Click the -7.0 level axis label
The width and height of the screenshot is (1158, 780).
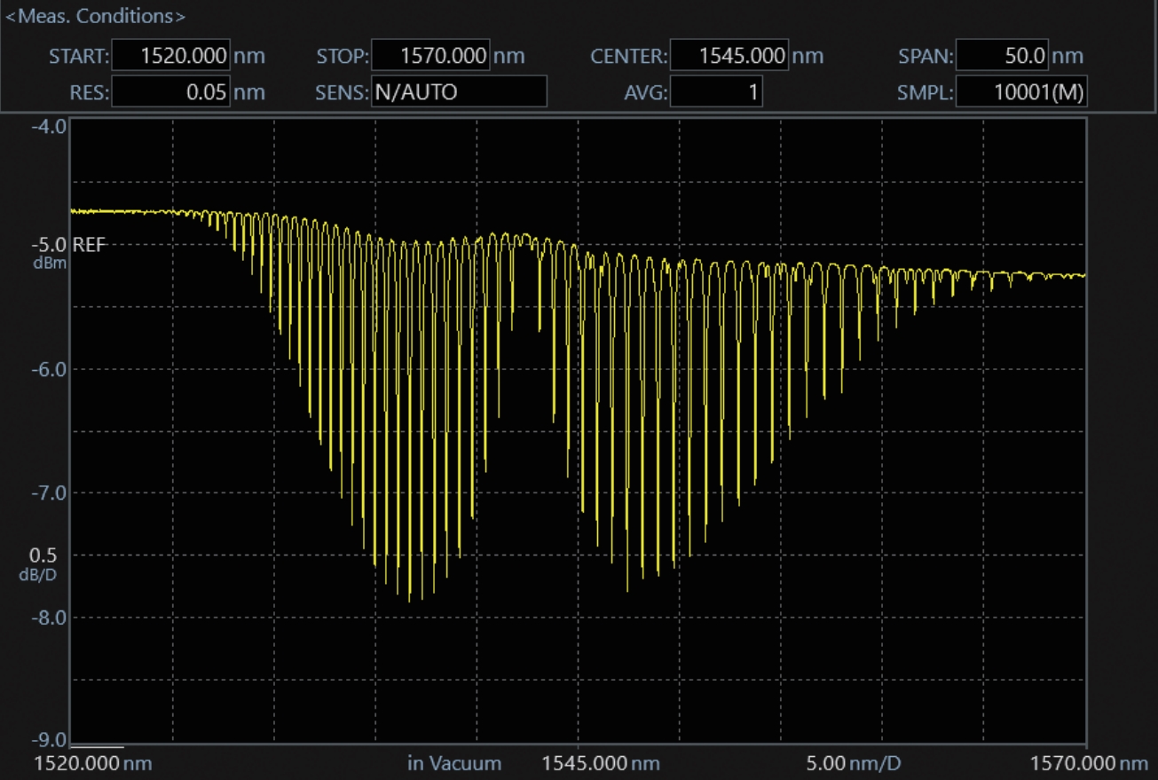click(x=48, y=492)
